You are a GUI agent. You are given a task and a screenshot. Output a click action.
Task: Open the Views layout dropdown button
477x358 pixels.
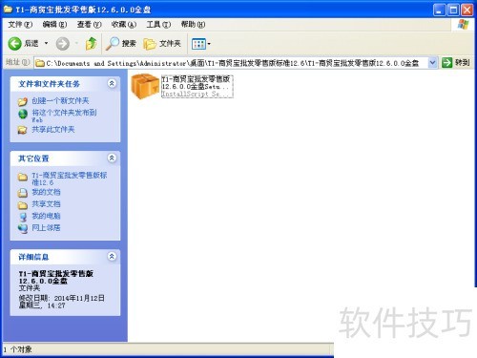pyautogui.click(x=201, y=44)
